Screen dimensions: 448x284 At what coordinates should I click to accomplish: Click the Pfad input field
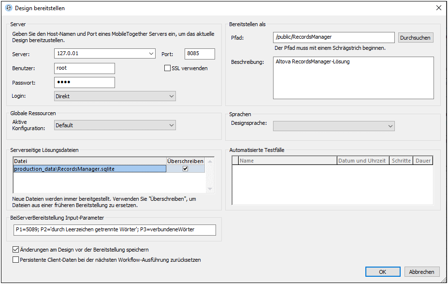[x=333, y=37]
